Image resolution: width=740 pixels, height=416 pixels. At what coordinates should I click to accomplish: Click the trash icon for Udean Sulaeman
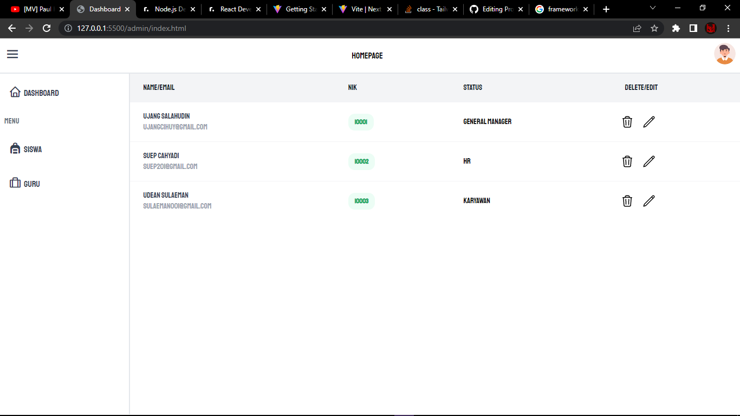point(627,200)
